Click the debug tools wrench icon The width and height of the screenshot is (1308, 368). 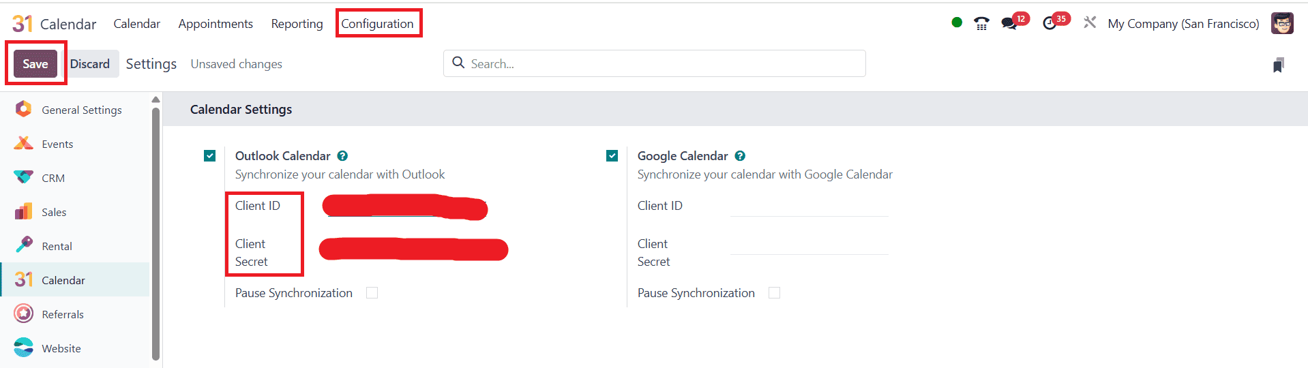1090,23
